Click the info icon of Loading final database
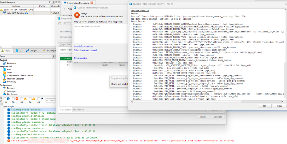The width and height of the screenshot is (287, 144). (9, 110)
